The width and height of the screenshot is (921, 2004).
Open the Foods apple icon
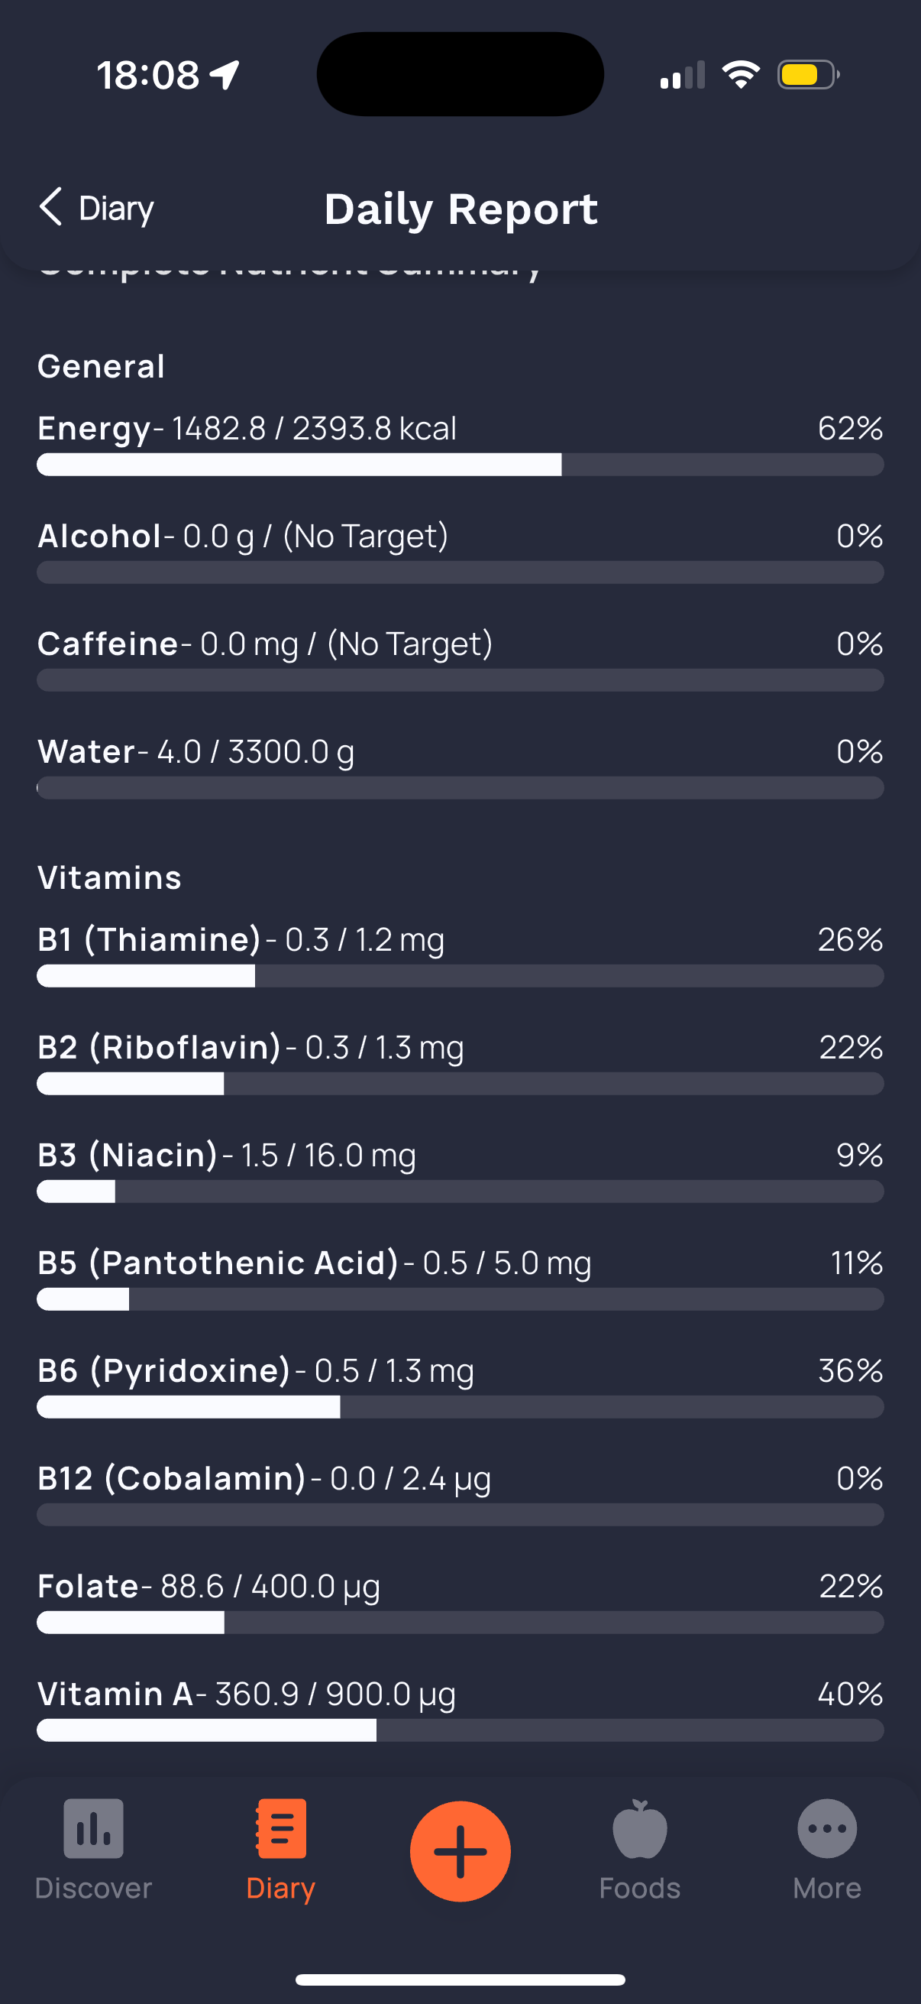(x=640, y=1828)
